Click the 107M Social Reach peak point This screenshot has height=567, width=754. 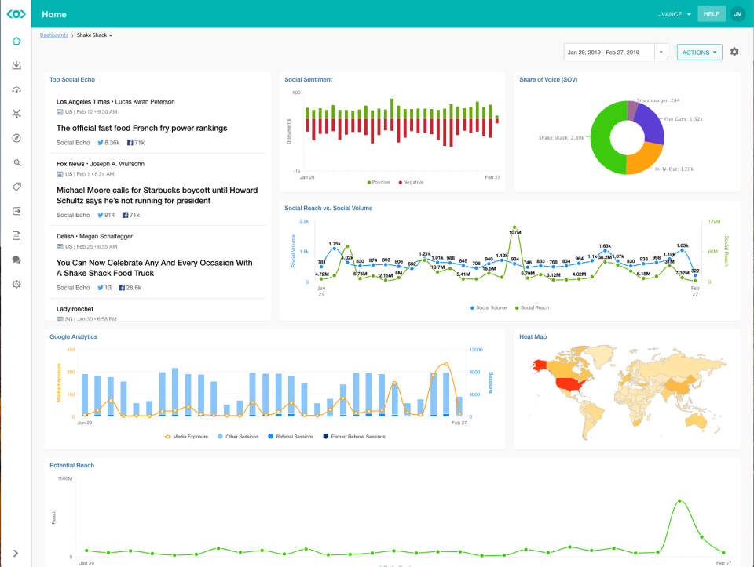(x=514, y=227)
